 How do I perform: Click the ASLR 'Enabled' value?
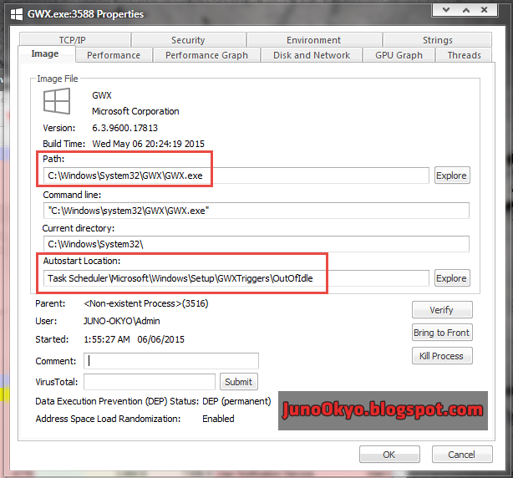[x=218, y=419]
